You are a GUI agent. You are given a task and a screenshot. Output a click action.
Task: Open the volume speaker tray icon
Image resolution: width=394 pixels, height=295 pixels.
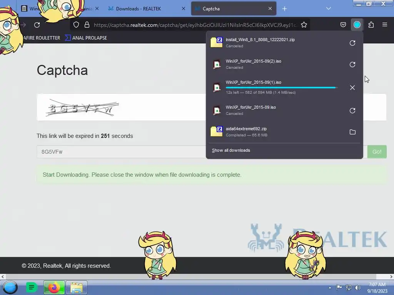pos(357,287)
